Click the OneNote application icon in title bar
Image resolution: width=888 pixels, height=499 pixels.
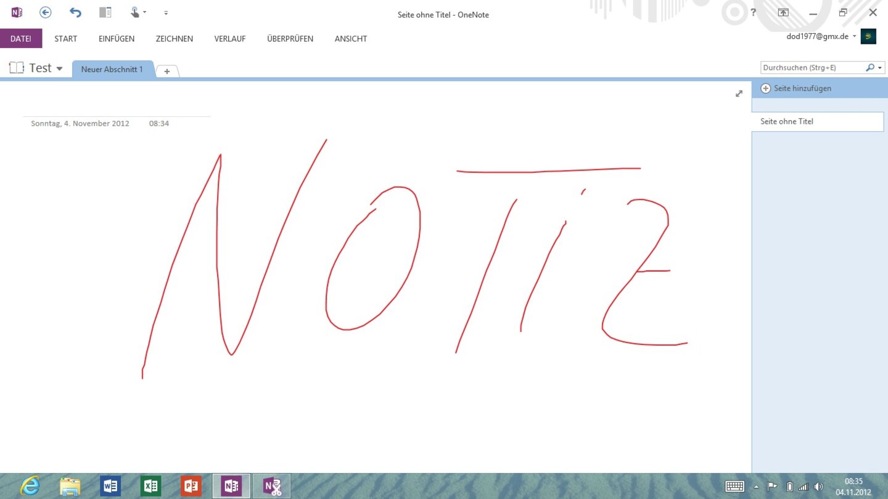coord(17,12)
